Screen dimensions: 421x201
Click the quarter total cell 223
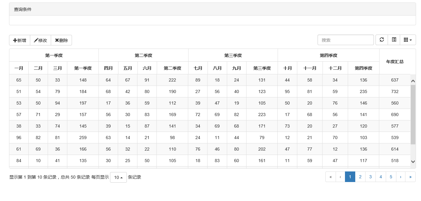262,115
